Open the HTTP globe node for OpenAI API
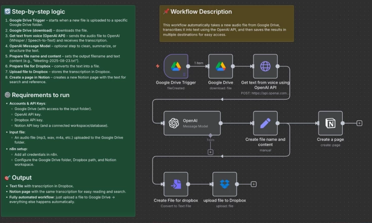 [x=265, y=66]
